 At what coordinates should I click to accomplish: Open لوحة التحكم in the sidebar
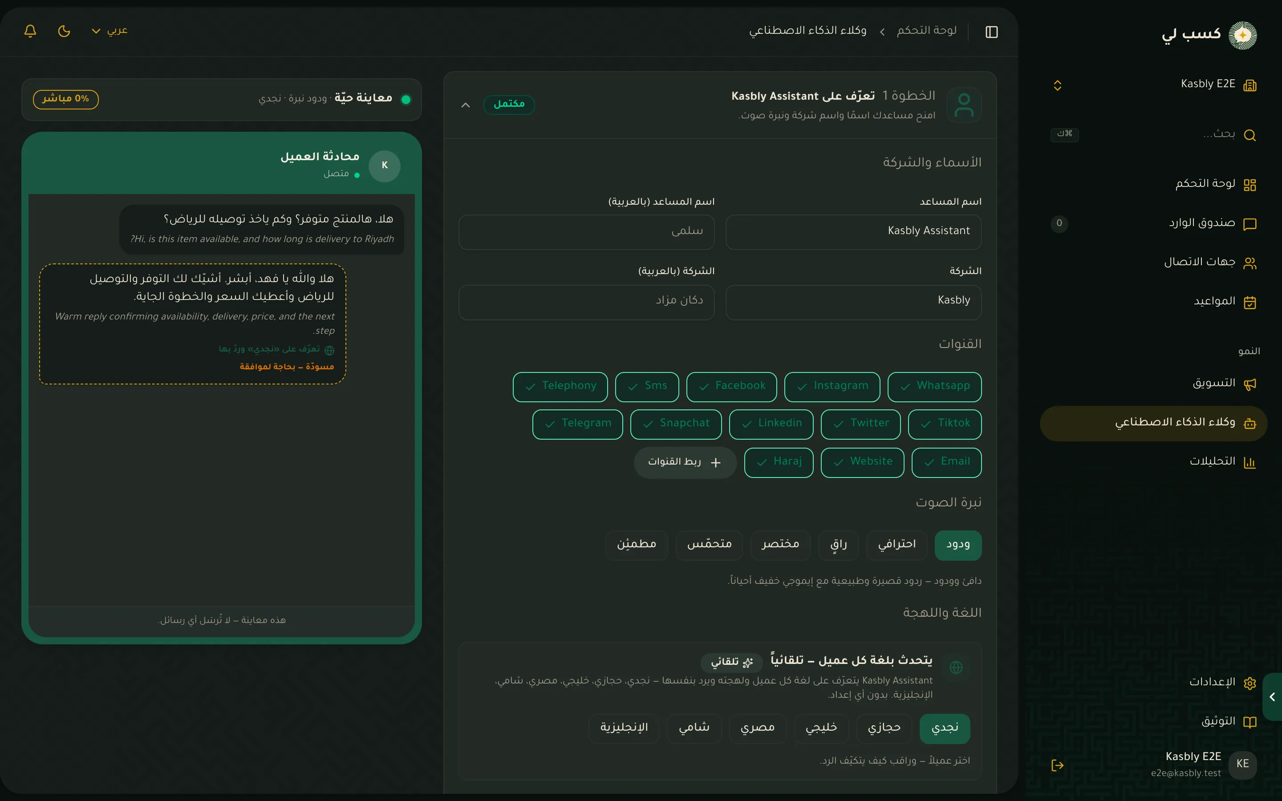point(1154,184)
